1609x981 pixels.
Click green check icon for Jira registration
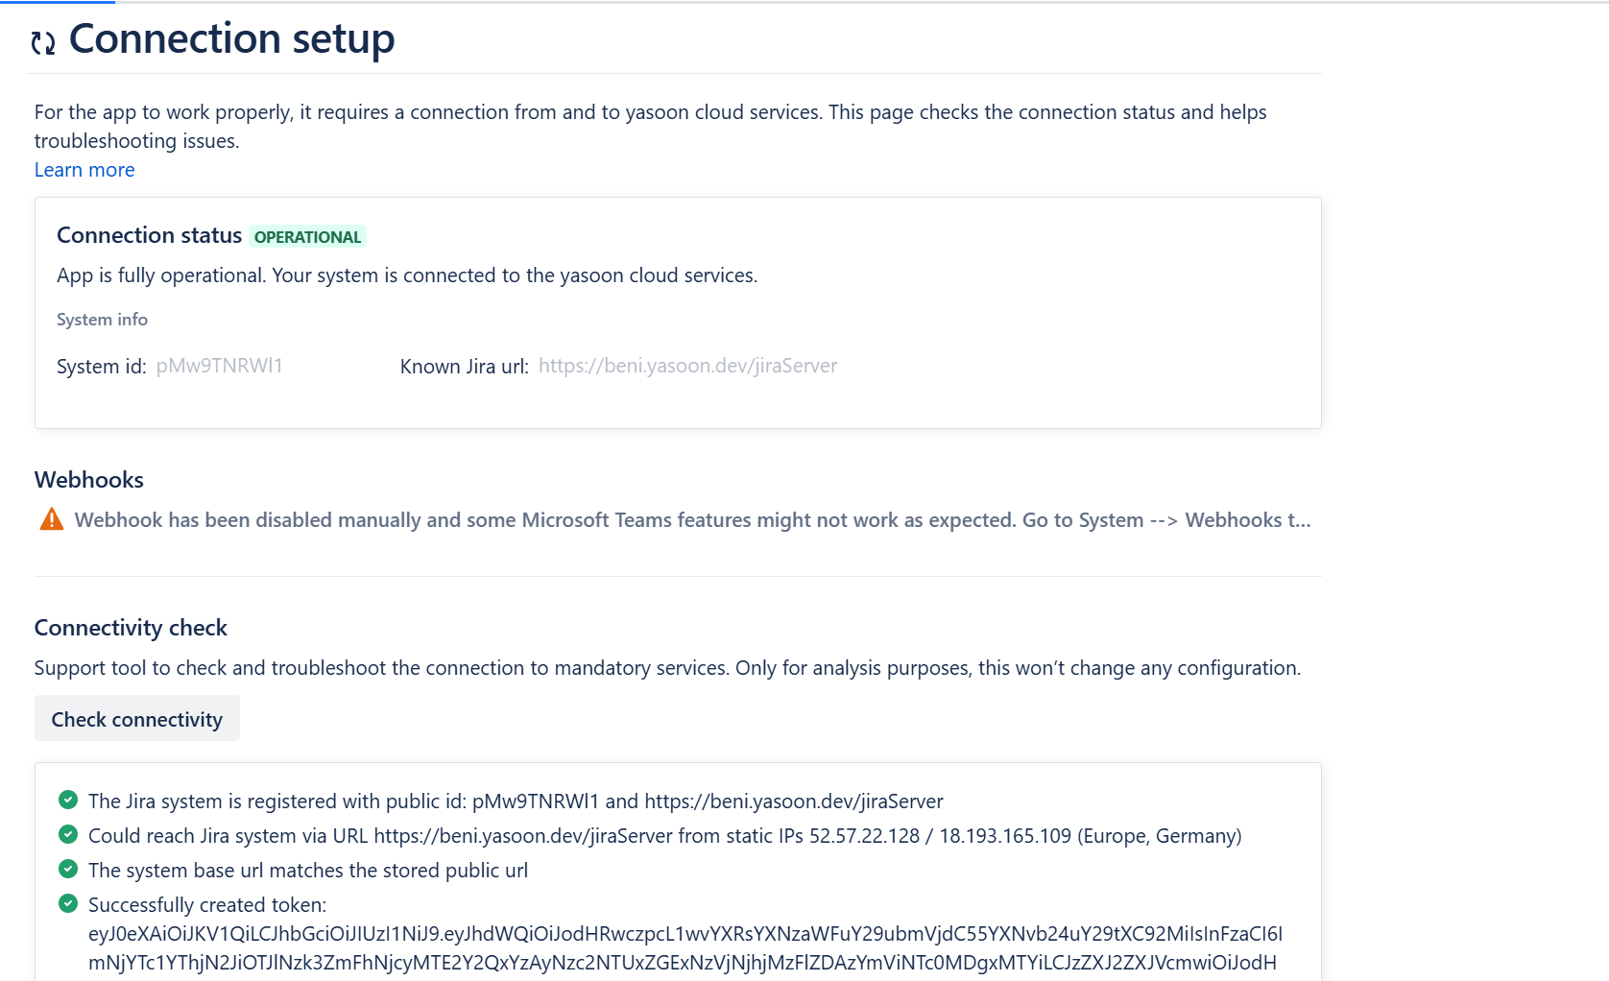68,800
